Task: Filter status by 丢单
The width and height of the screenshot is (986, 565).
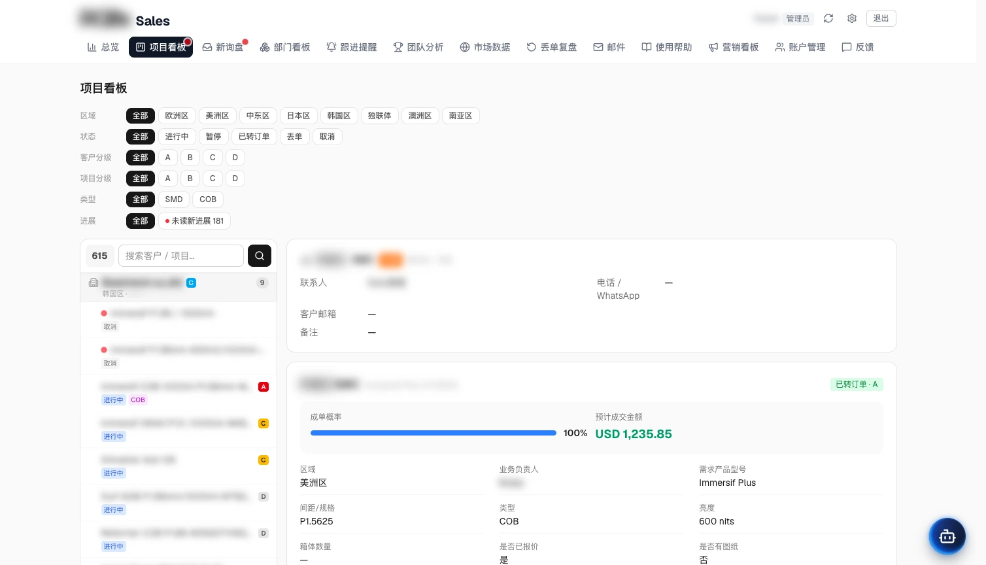Action: pyautogui.click(x=294, y=137)
